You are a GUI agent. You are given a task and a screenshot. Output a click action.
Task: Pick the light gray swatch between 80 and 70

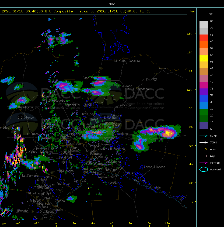[x=204, y=24]
